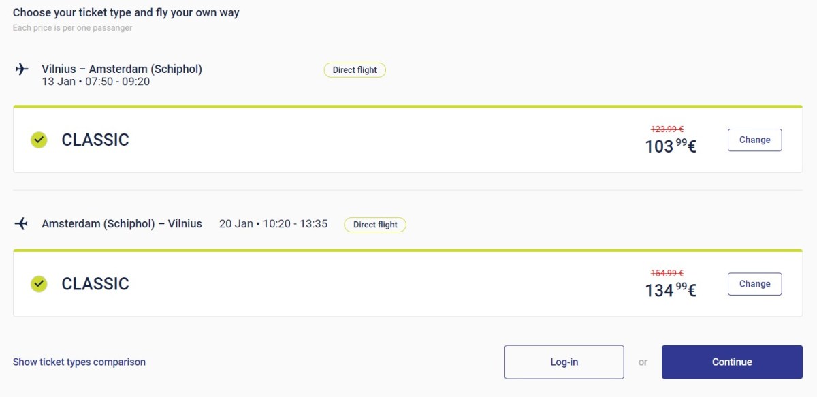Select the outbound CLASSIC fare label

(x=95, y=140)
